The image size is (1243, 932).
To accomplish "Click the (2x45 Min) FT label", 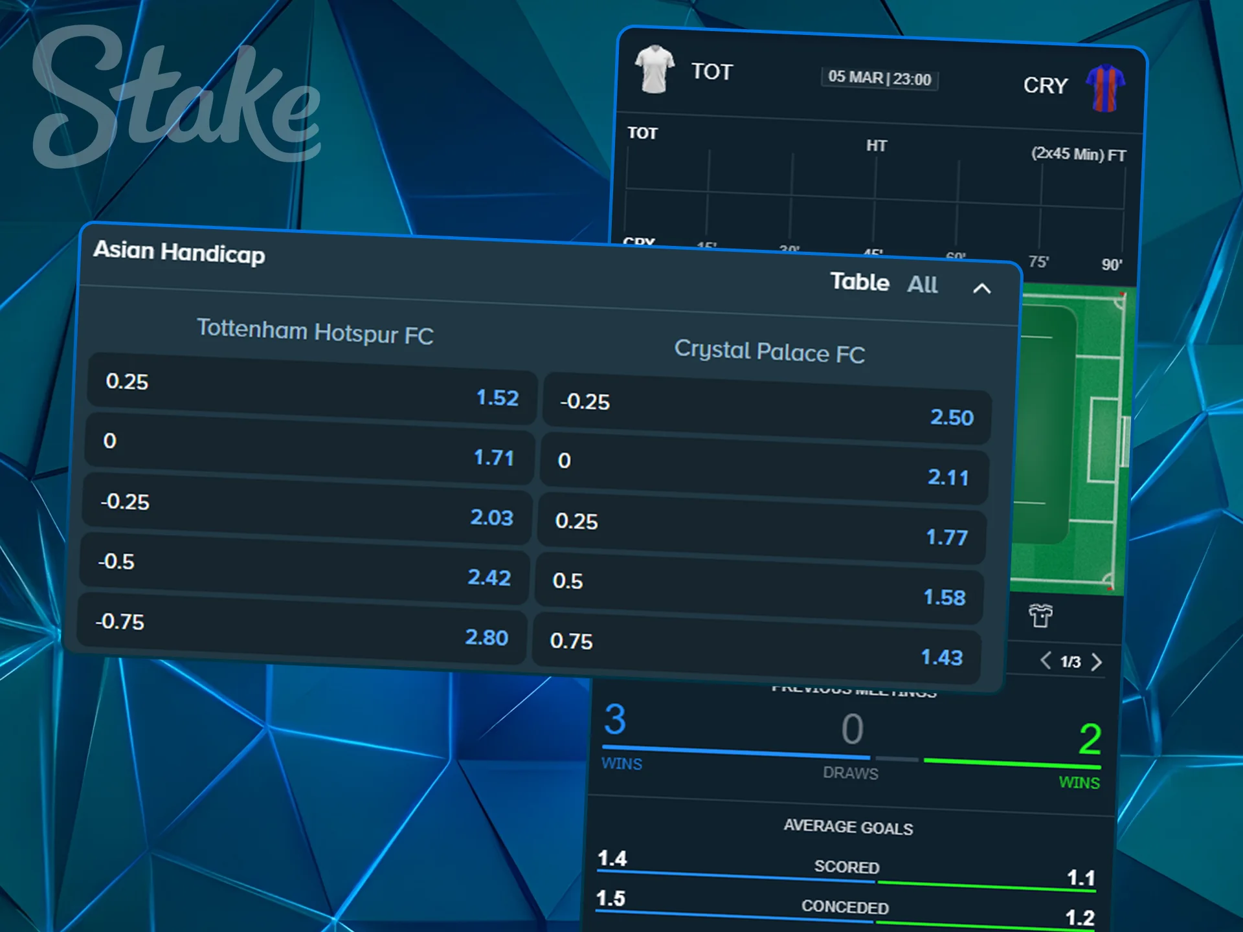I will (1079, 154).
